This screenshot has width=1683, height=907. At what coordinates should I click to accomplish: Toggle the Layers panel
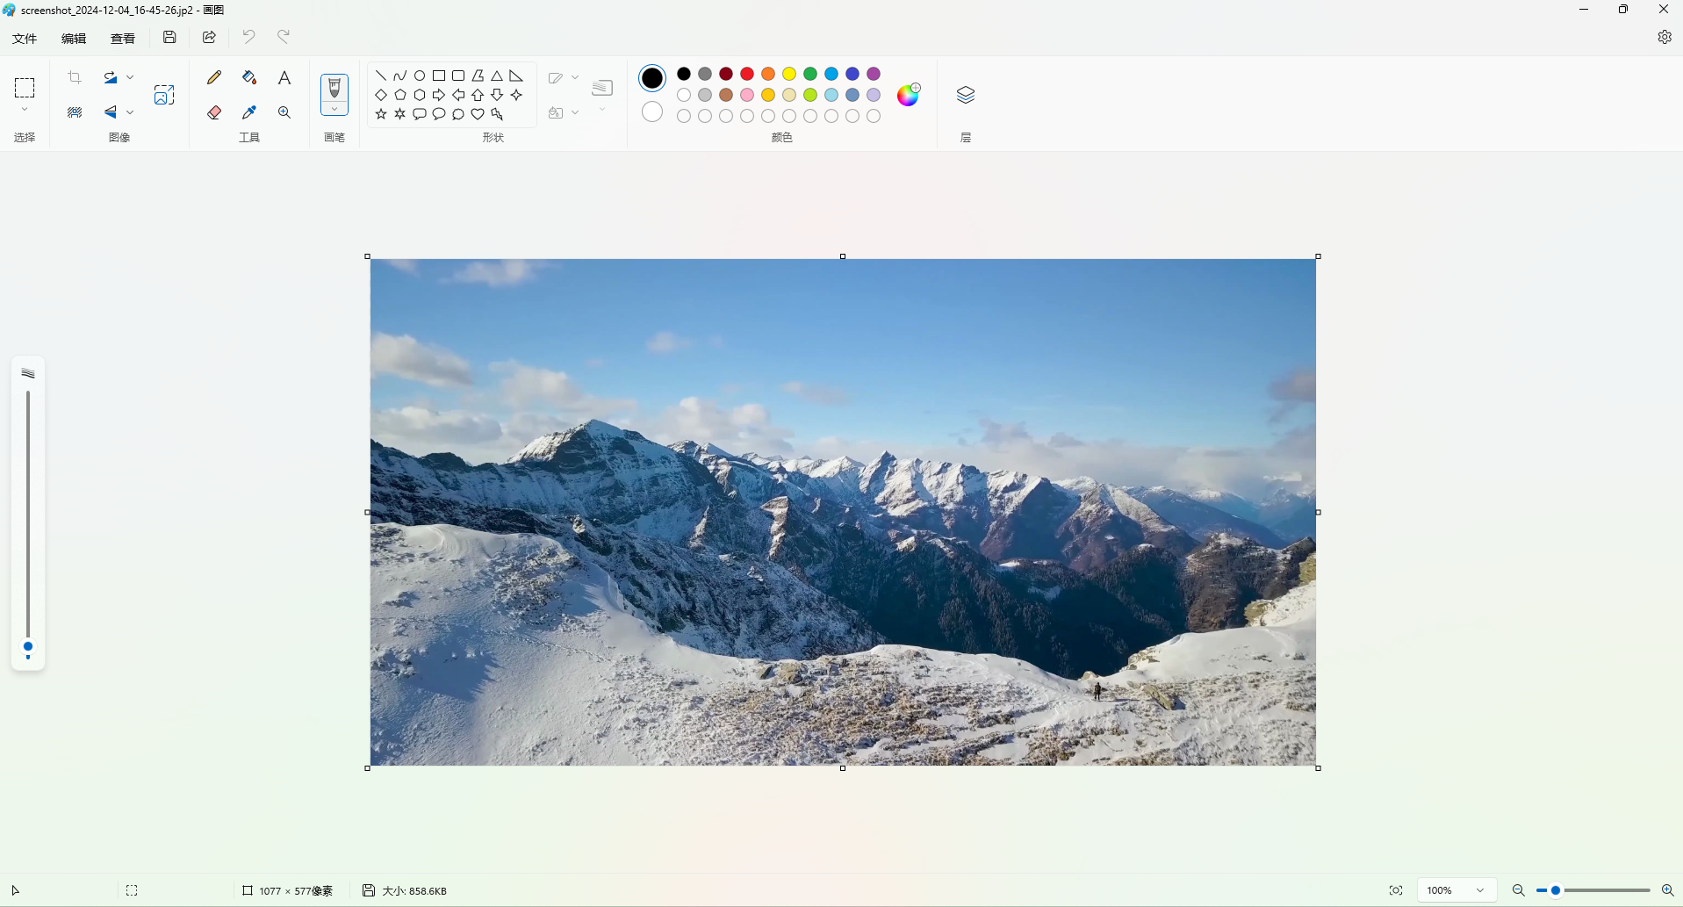pyautogui.click(x=966, y=95)
